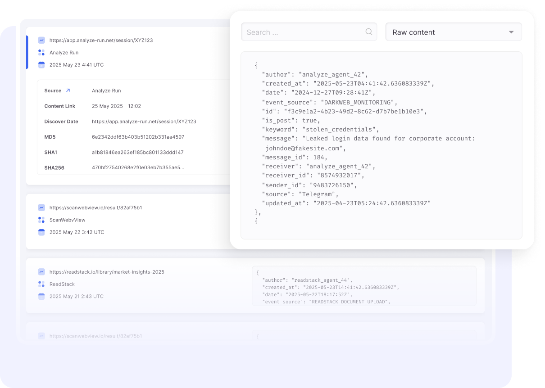This screenshot has height=388, width=545.
Task: Click the "source": "Telegram" line
Action: point(300,194)
